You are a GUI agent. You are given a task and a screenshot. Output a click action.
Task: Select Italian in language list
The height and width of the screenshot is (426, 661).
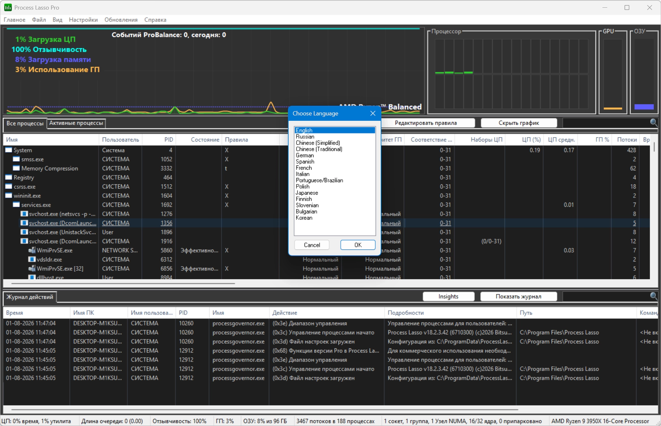pyautogui.click(x=335, y=174)
